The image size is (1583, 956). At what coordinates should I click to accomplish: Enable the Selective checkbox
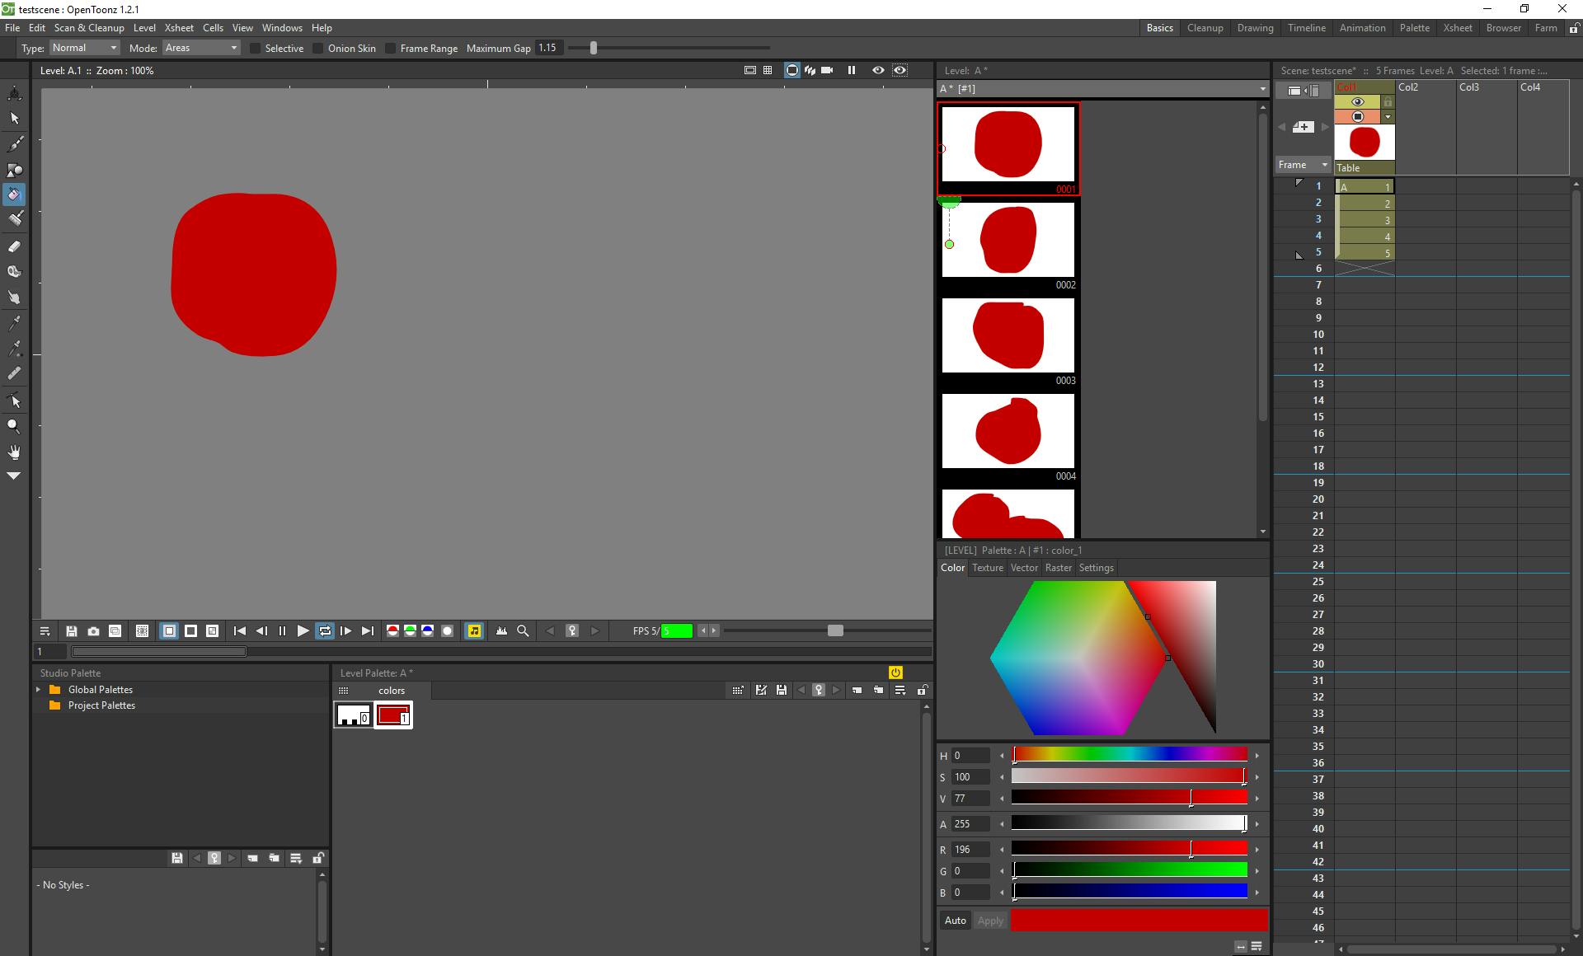255,48
